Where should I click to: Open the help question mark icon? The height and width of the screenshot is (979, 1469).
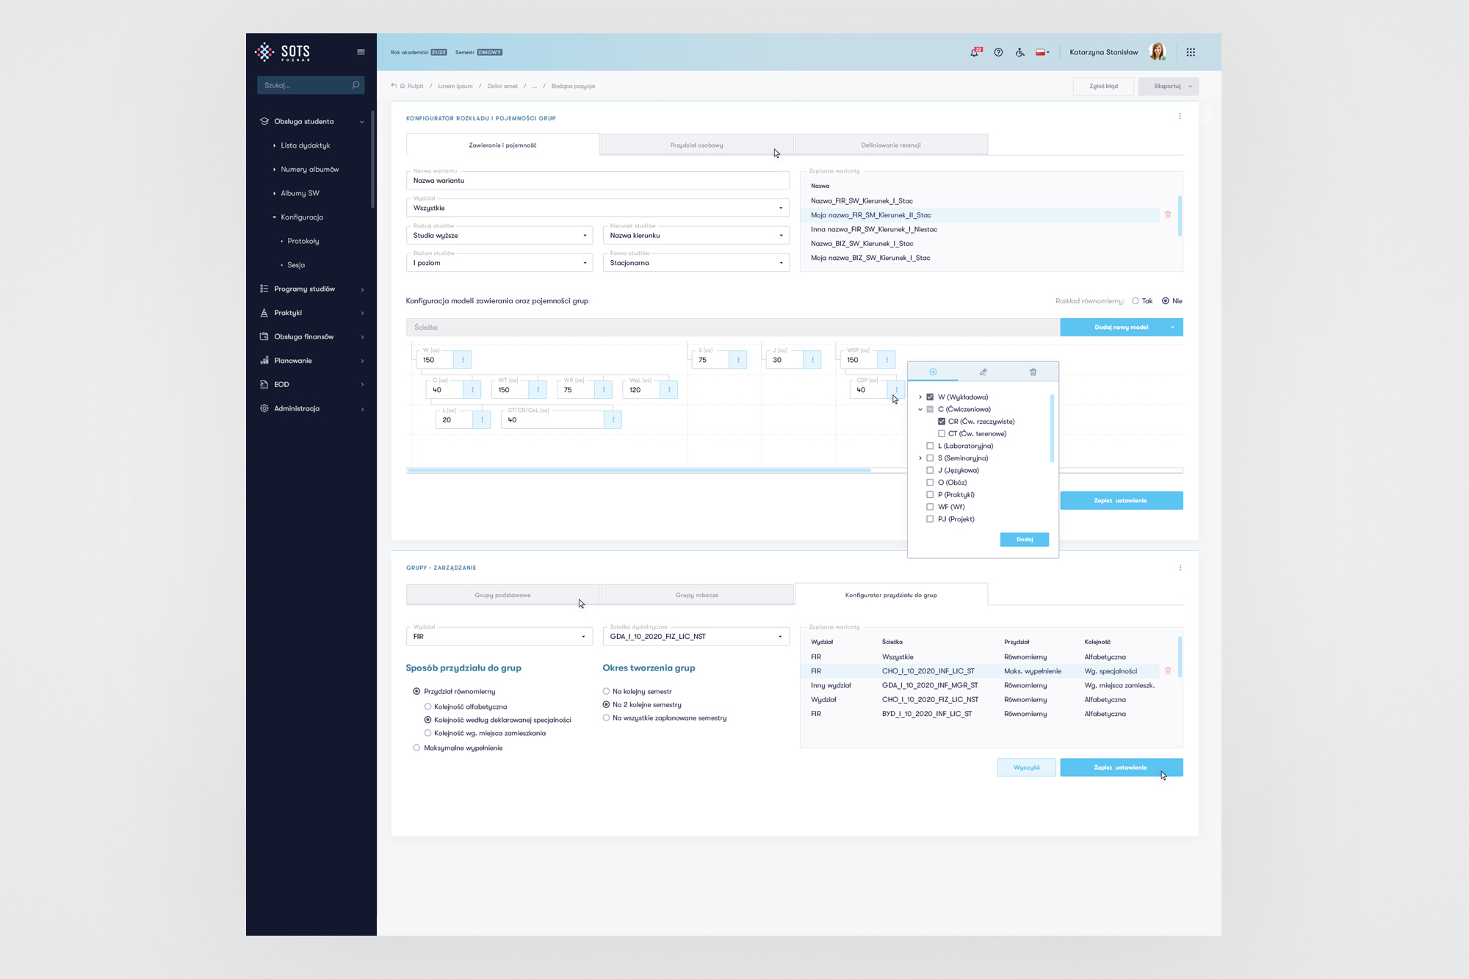(998, 52)
